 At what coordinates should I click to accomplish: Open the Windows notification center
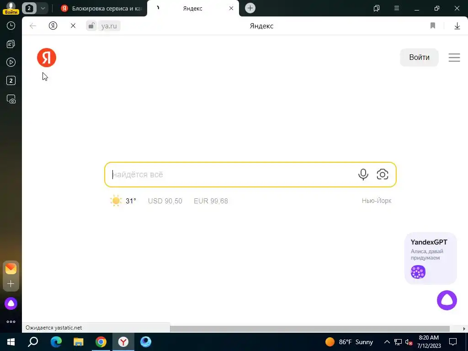point(453,342)
